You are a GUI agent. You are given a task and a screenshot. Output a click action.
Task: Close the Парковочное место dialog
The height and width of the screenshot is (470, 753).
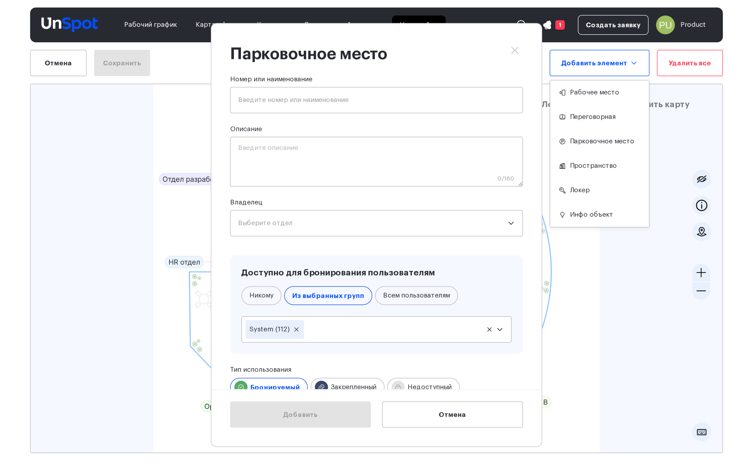[515, 50]
